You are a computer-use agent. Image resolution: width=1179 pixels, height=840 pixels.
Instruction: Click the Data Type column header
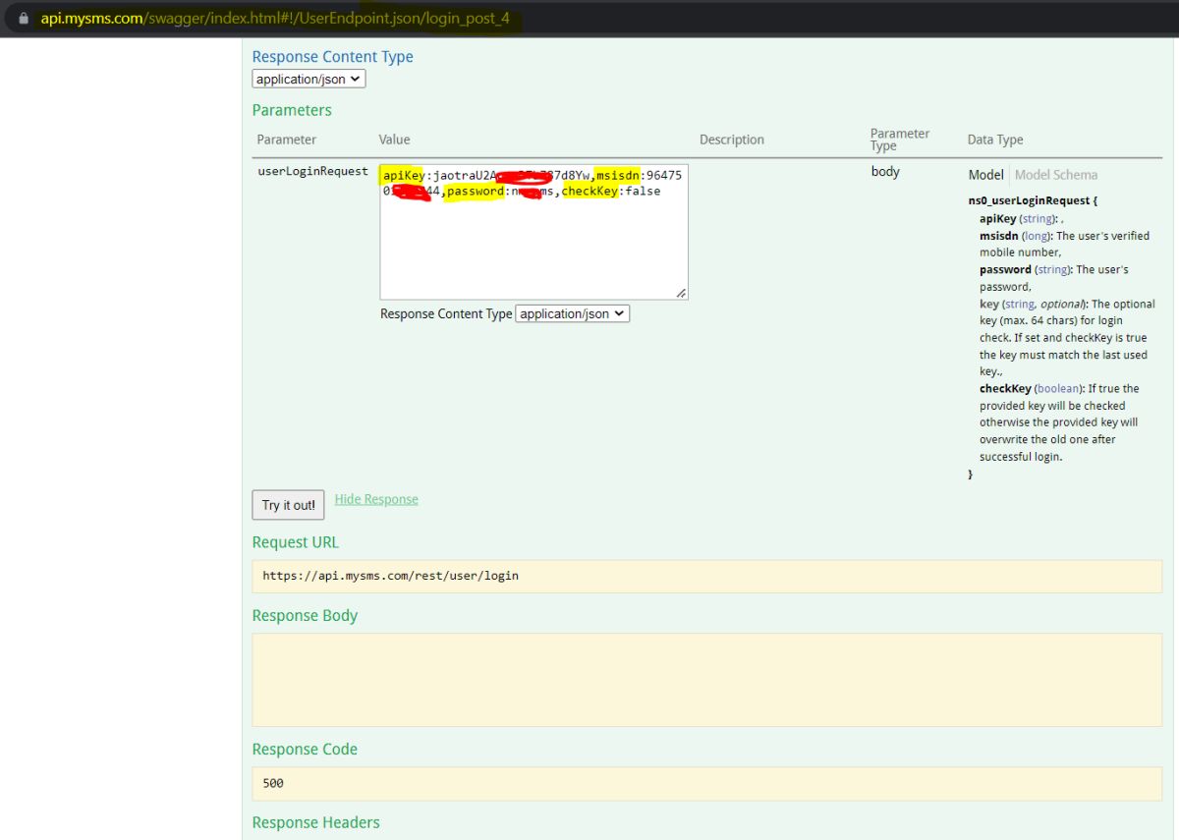click(995, 140)
